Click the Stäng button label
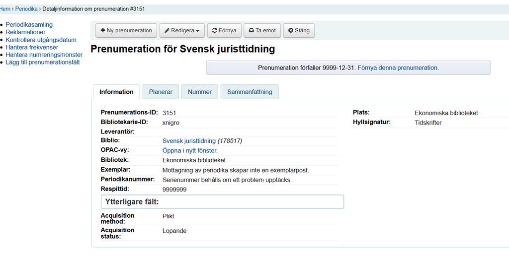This screenshot has width=509, height=257. click(x=302, y=30)
